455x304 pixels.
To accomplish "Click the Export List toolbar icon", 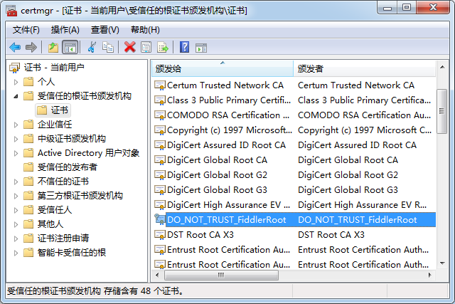I will click(x=163, y=47).
